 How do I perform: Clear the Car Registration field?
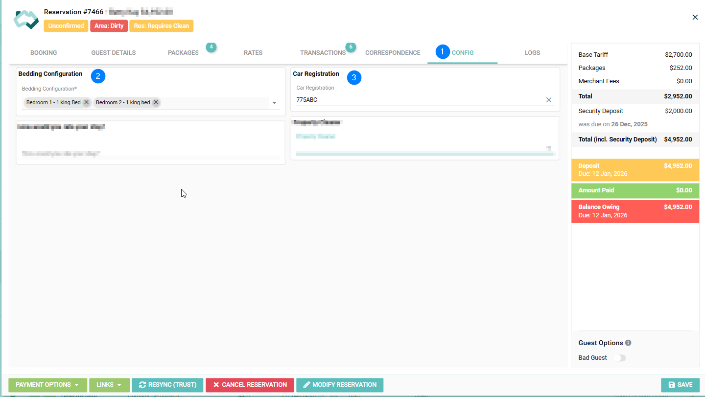[549, 100]
